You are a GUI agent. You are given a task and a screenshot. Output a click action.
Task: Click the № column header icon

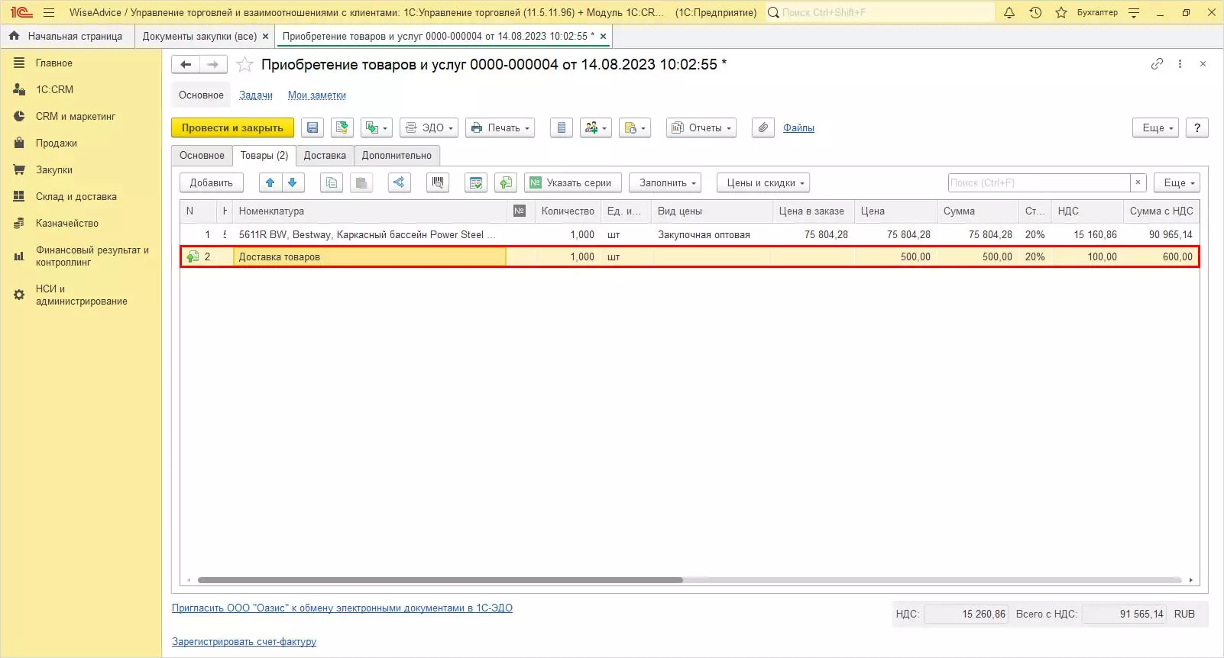(x=520, y=211)
